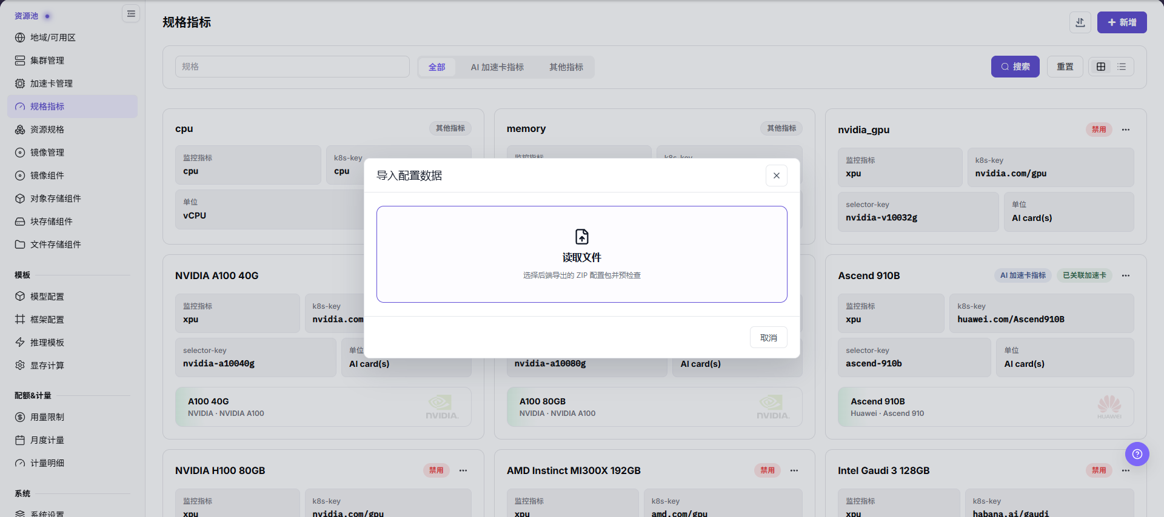Navigate to 资源规格
The width and height of the screenshot is (1164, 517).
pos(73,130)
